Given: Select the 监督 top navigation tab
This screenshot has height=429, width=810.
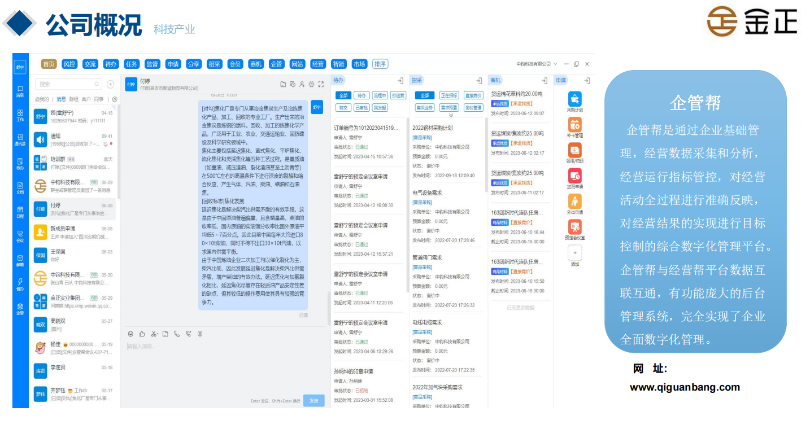Looking at the screenshot, I should [x=152, y=64].
